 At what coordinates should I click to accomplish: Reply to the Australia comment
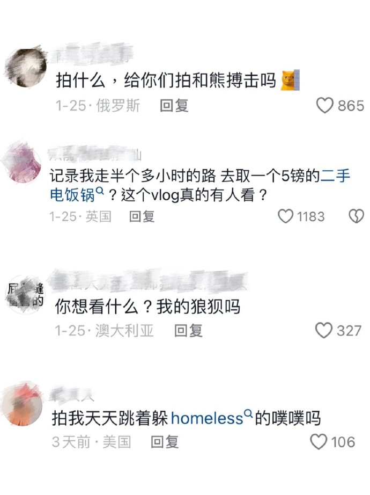(188, 331)
